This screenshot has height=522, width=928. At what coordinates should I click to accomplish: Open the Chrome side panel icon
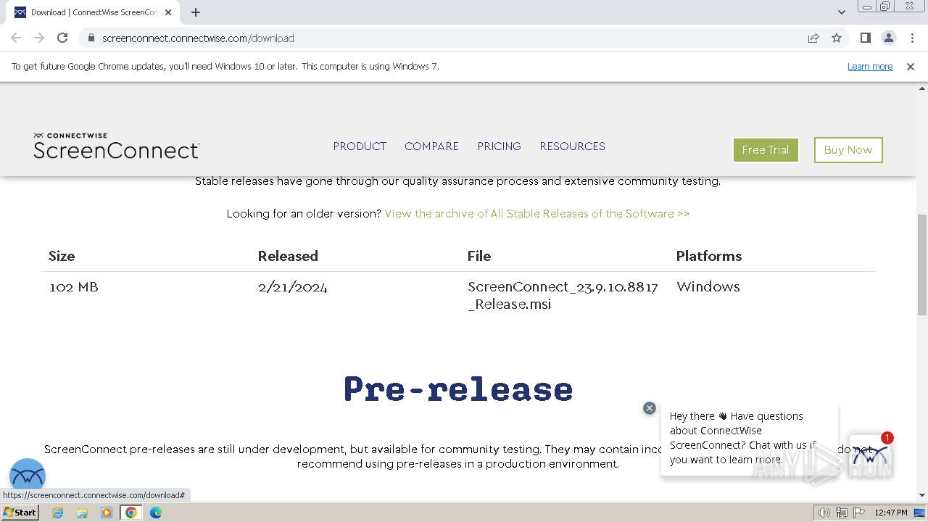[865, 38]
